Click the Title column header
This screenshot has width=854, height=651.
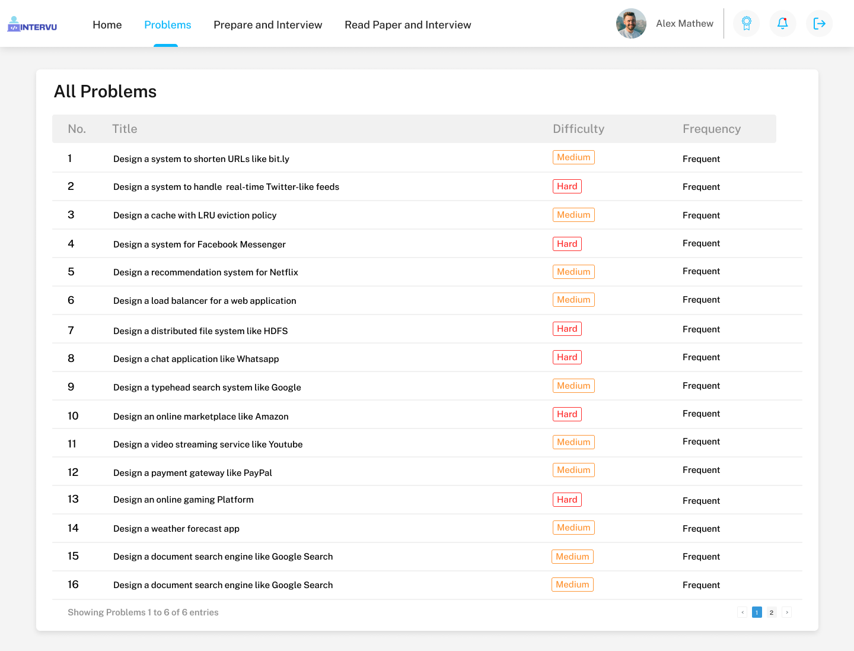pos(125,129)
